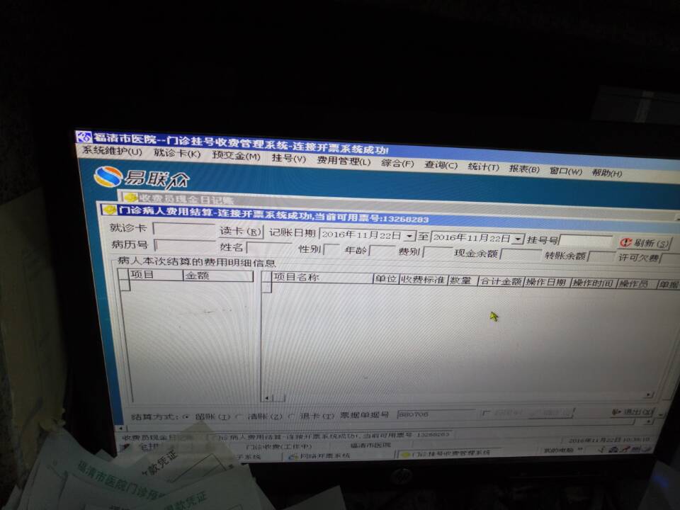Click the 挂号号 input field
Viewport: 680px width, 510px height.
click(586, 241)
